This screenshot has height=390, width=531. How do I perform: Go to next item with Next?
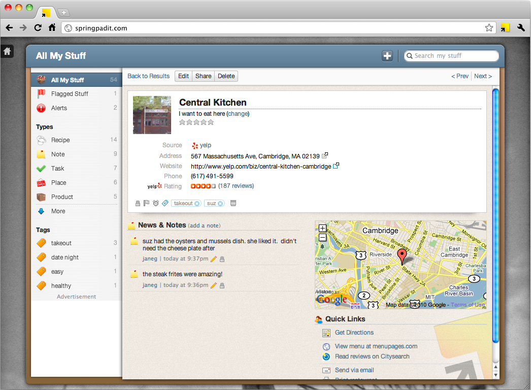click(483, 76)
